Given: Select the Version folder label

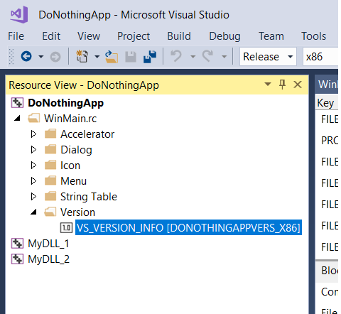Looking at the screenshot, I should [x=77, y=212].
